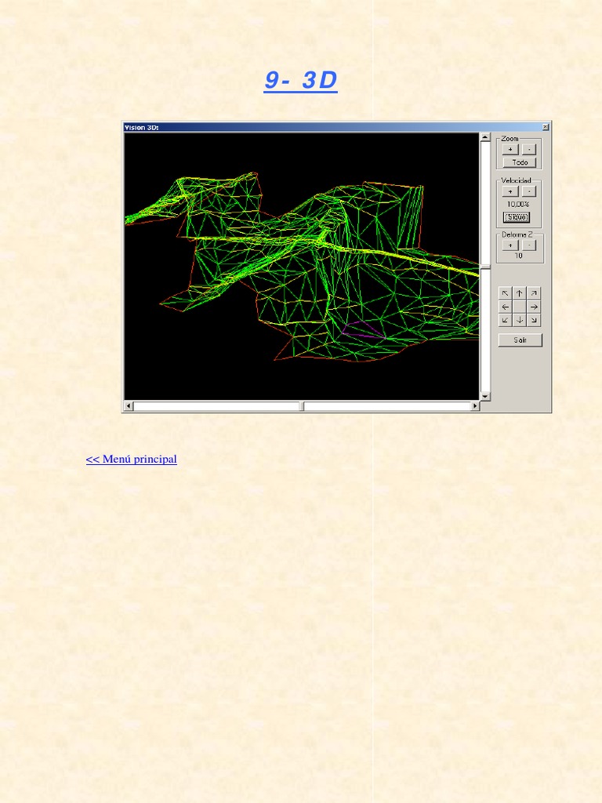The image size is (602, 803).
Task: Click the horizontal scrollbar thumb
Action: coord(302,406)
